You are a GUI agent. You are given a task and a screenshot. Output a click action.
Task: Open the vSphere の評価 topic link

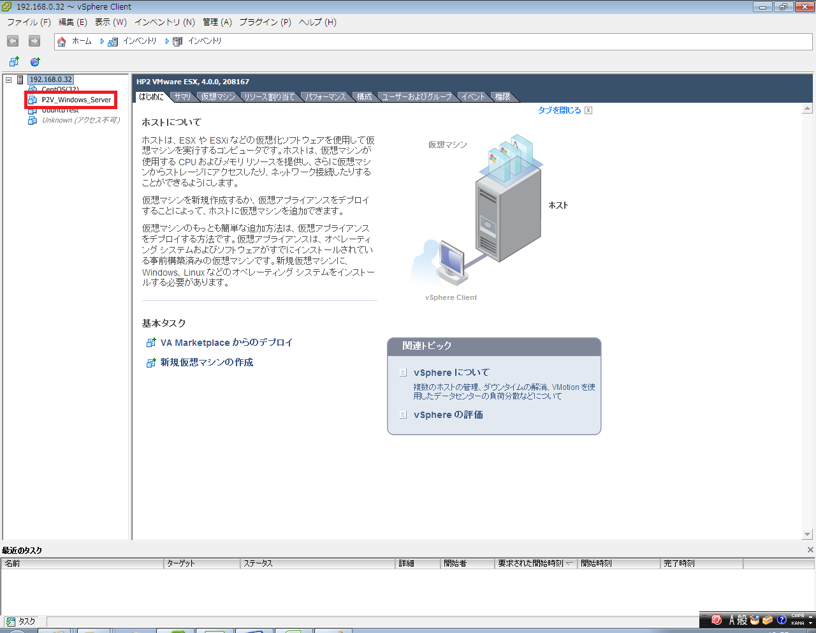pyautogui.click(x=448, y=415)
